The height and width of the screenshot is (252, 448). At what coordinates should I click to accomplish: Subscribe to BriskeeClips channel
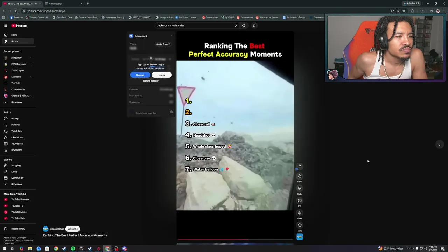click(73, 229)
